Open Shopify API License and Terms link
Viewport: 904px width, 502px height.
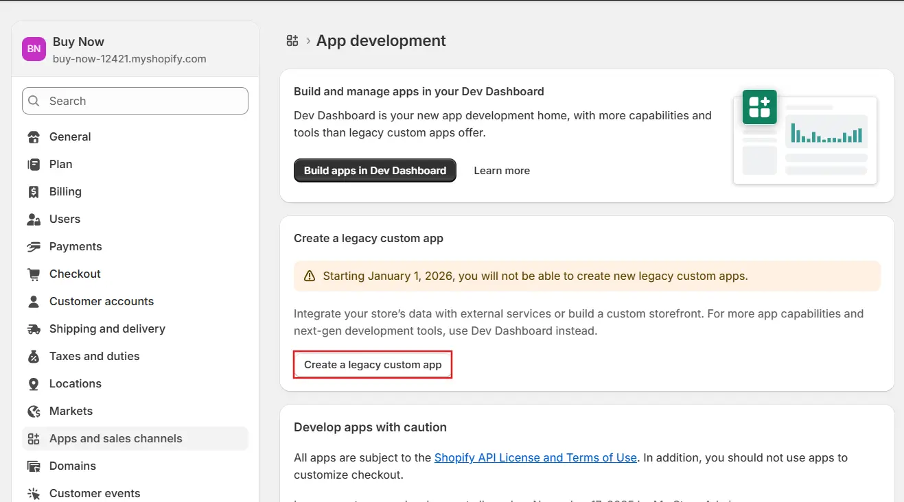pyautogui.click(x=535, y=457)
